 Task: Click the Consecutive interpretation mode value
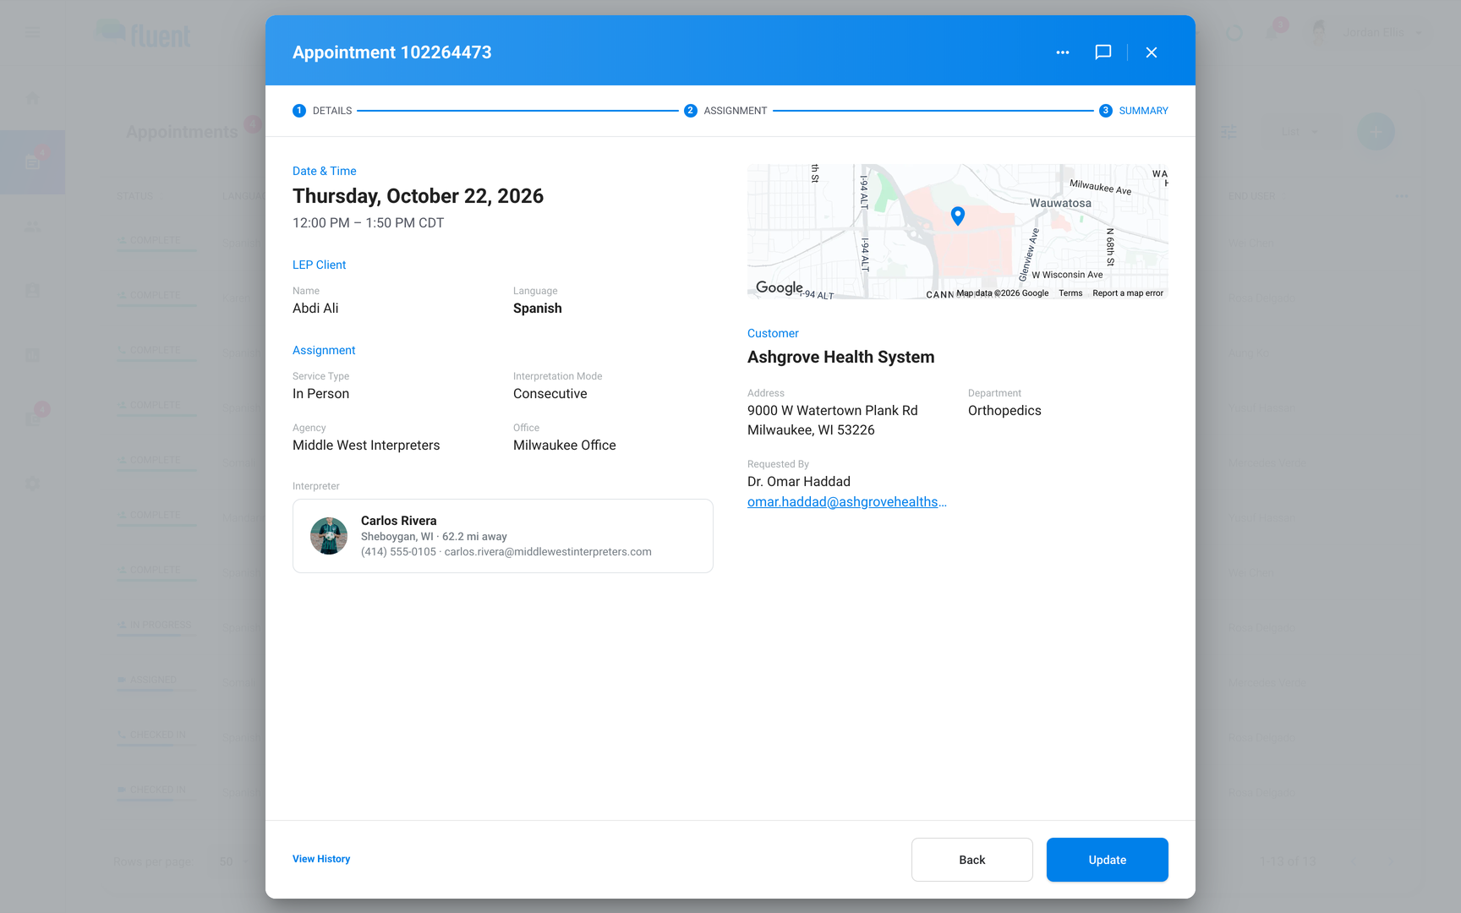pos(550,394)
